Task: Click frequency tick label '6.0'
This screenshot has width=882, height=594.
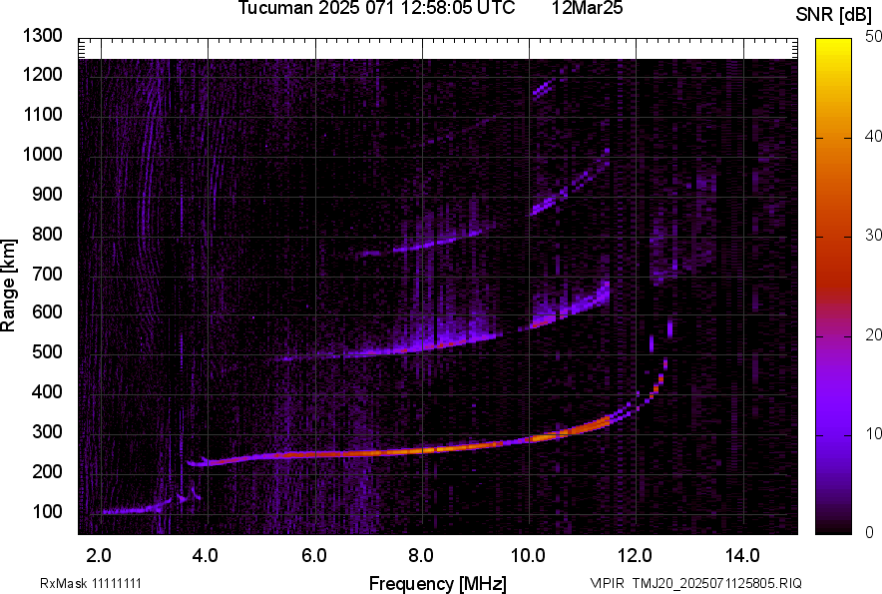Action: tap(314, 556)
